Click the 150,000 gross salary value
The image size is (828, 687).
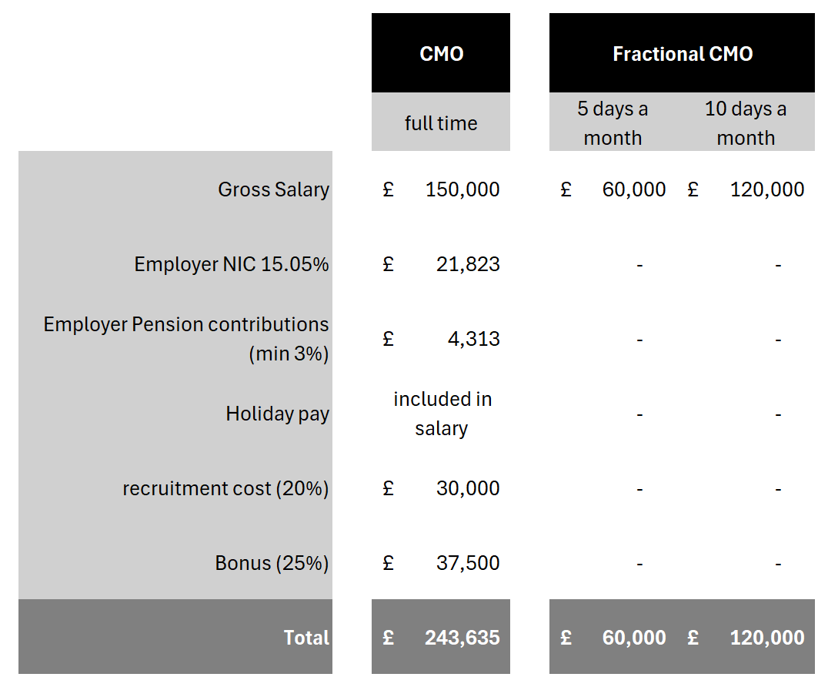tap(462, 189)
